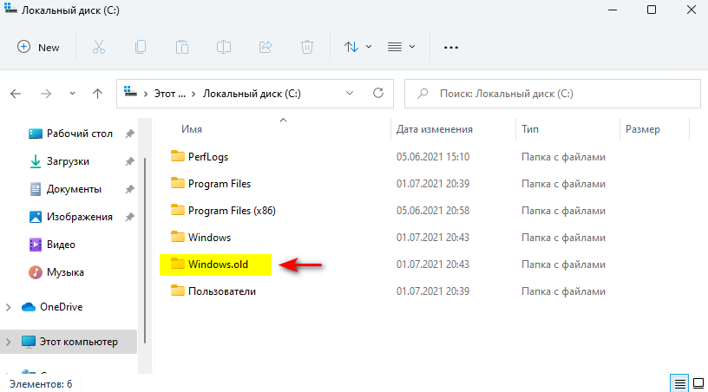The width and height of the screenshot is (708, 392).
Task: Go forward with the right arrow
Action: (x=46, y=94)
